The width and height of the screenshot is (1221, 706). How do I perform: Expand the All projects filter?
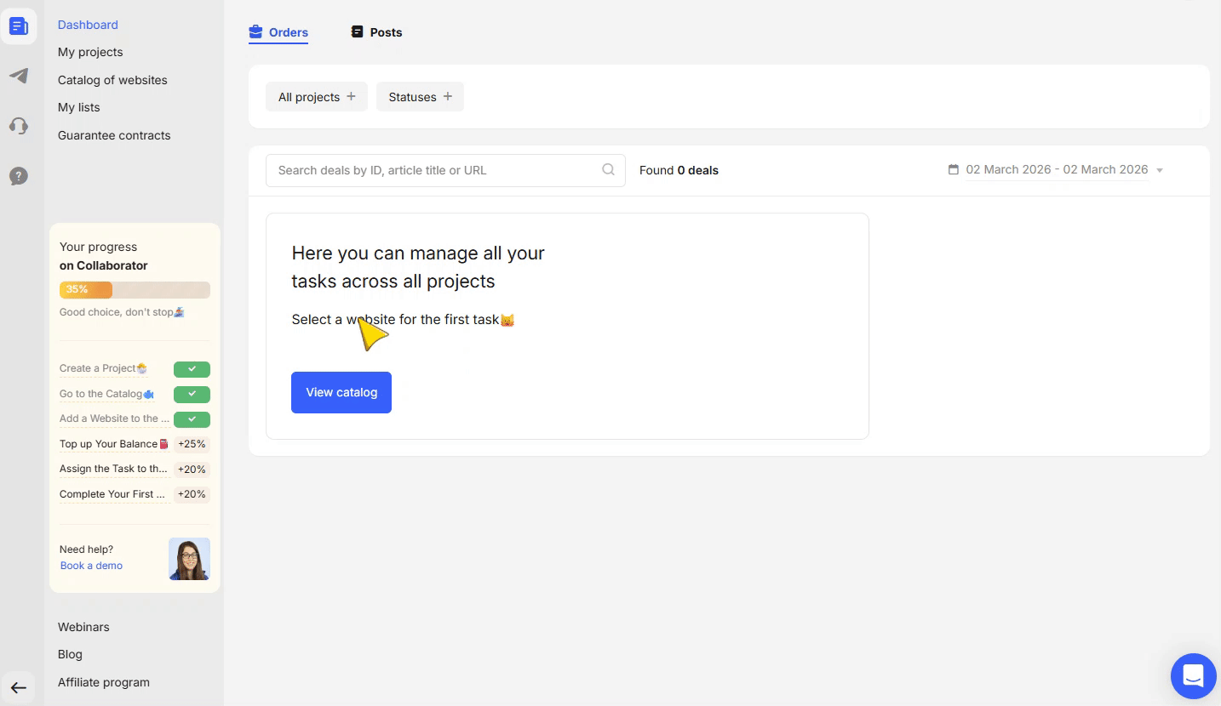click(316, 96)
